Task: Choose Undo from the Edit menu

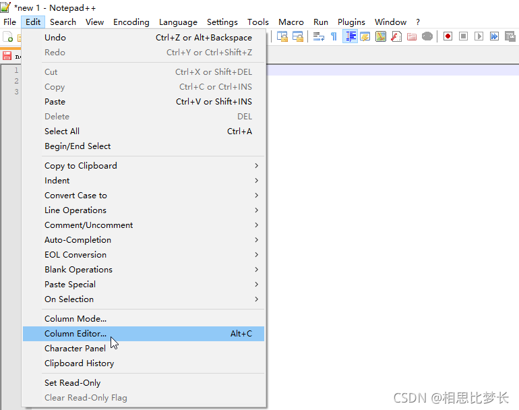Action: (144, 38)
